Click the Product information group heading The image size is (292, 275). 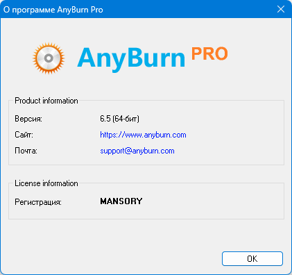point(46,101)
